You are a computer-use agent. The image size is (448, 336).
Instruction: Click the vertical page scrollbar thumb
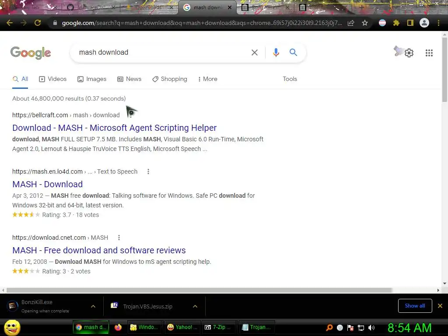444,70
